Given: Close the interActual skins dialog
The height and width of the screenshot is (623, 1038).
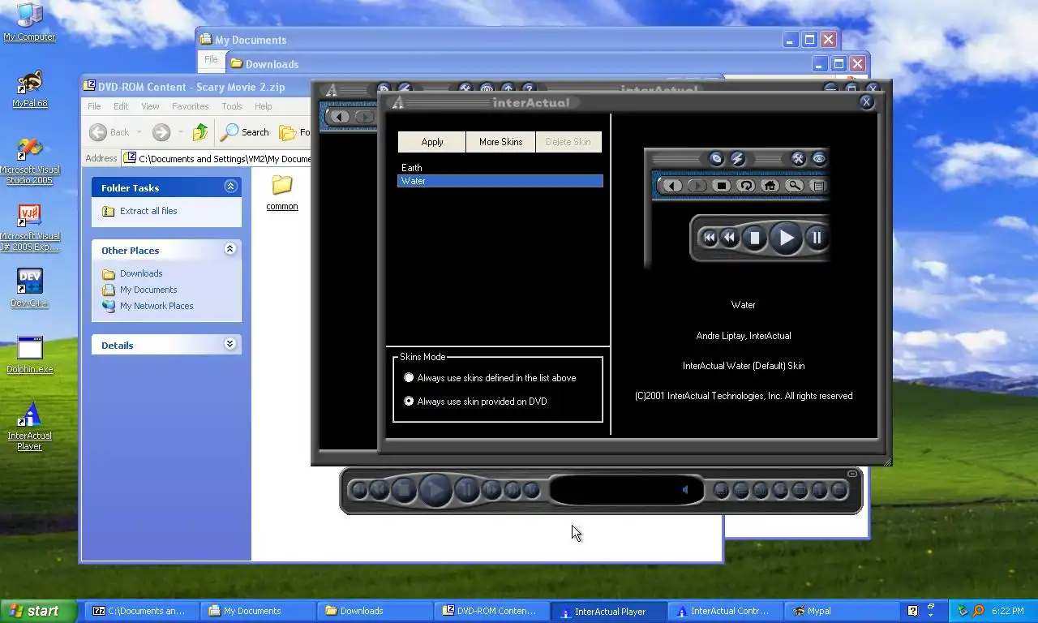Looking at the screenshot, I should (866, 101).
